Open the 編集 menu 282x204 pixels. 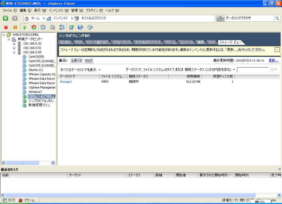25,10
